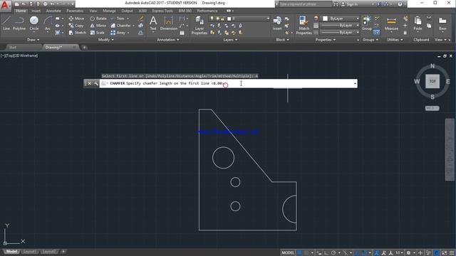
Task: Click Sign In button
Action: (349, 4)
